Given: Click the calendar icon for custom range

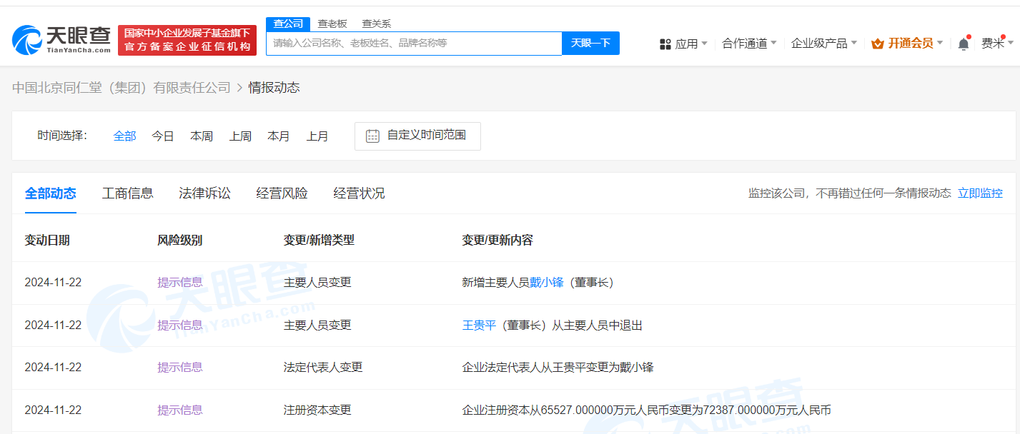Looking at the screenshot, I should click(372, 136).
